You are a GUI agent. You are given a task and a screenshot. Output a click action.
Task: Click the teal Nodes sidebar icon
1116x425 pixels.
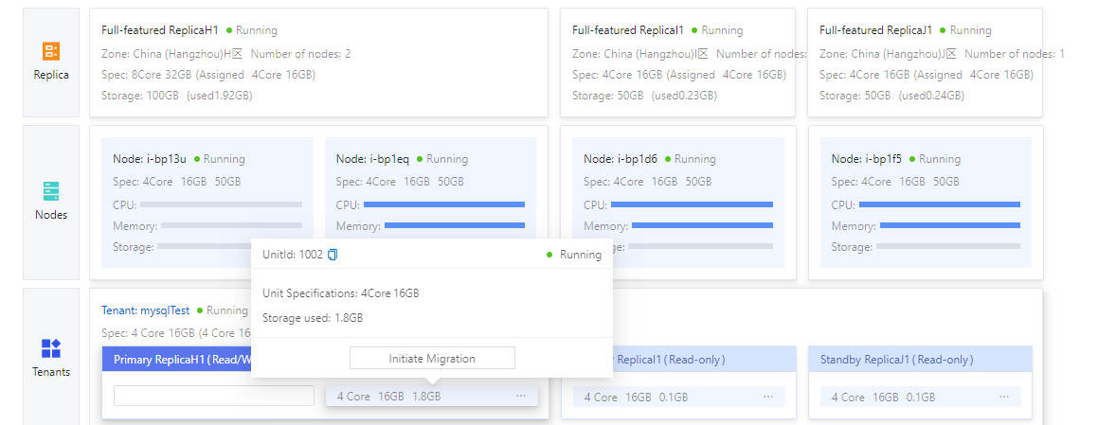coord(50,191)
